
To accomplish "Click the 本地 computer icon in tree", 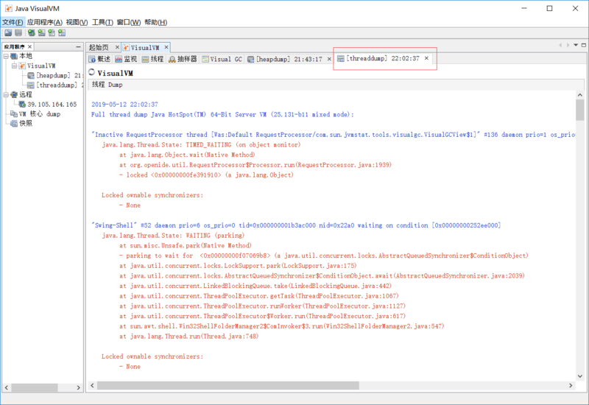I will click(14, 56).
